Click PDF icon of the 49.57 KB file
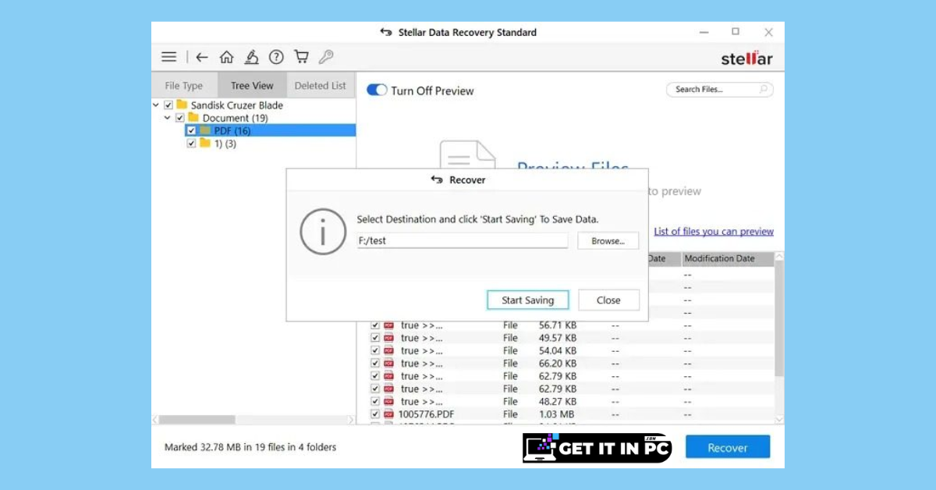This screenshot has height=490, width=936. tap(388, 338)
